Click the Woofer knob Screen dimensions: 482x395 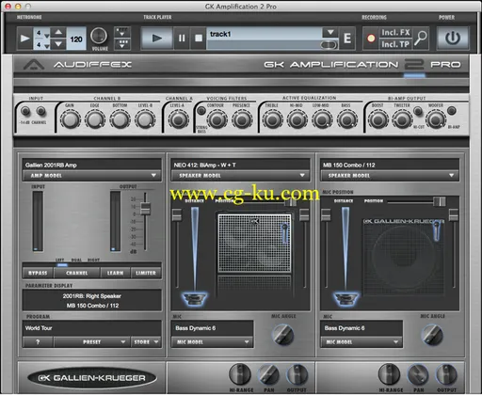[x=436, y=119]
